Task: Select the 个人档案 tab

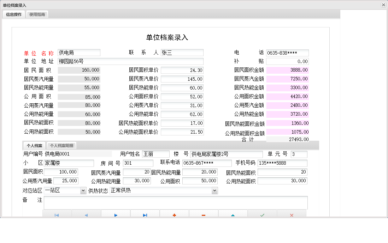Action: [34, 145]
